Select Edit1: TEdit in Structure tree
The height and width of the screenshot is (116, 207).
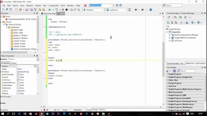18,30
